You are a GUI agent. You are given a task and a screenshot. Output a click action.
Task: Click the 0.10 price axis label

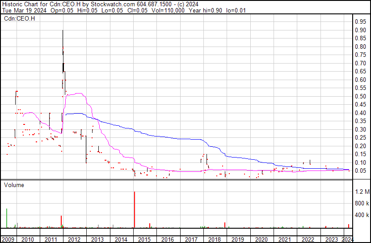361,162
